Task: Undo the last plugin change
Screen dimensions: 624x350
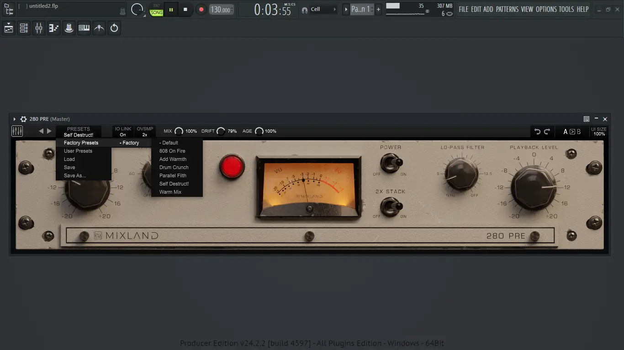Action: [538, 132]
